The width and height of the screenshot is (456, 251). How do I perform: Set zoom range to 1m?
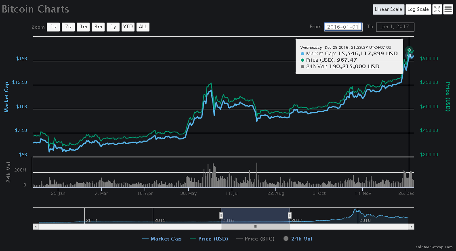[x=83, y=27]
